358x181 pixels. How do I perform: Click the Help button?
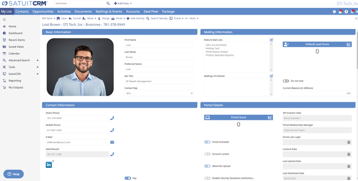coord(13,174)
